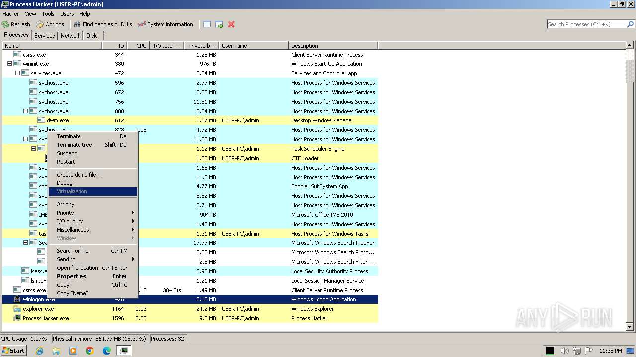
Task: Open the Tools menu
Action: (x=48, y=14)
